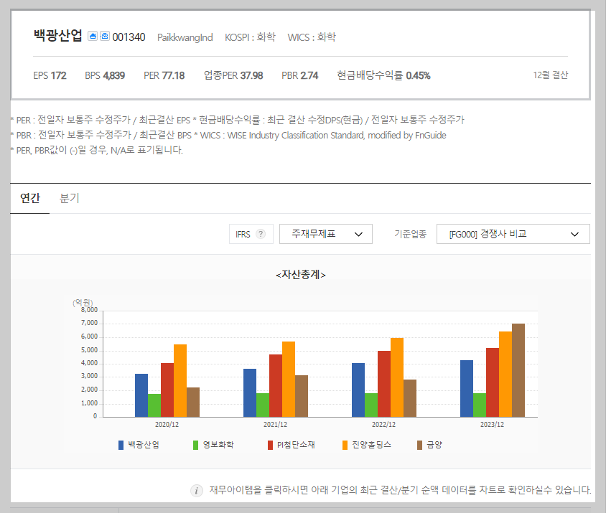The height and width of the screenshot is (513, 606).
Task: Click the PaikkwangInd English name
Action: coord(185,37)
